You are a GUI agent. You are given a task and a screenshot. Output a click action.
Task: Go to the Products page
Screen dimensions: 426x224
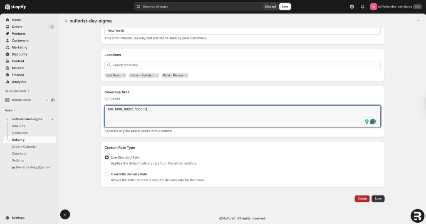[x=18, y=34]
